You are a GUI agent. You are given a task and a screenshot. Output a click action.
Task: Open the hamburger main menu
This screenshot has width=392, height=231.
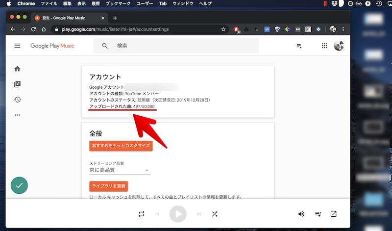point(18,46)
